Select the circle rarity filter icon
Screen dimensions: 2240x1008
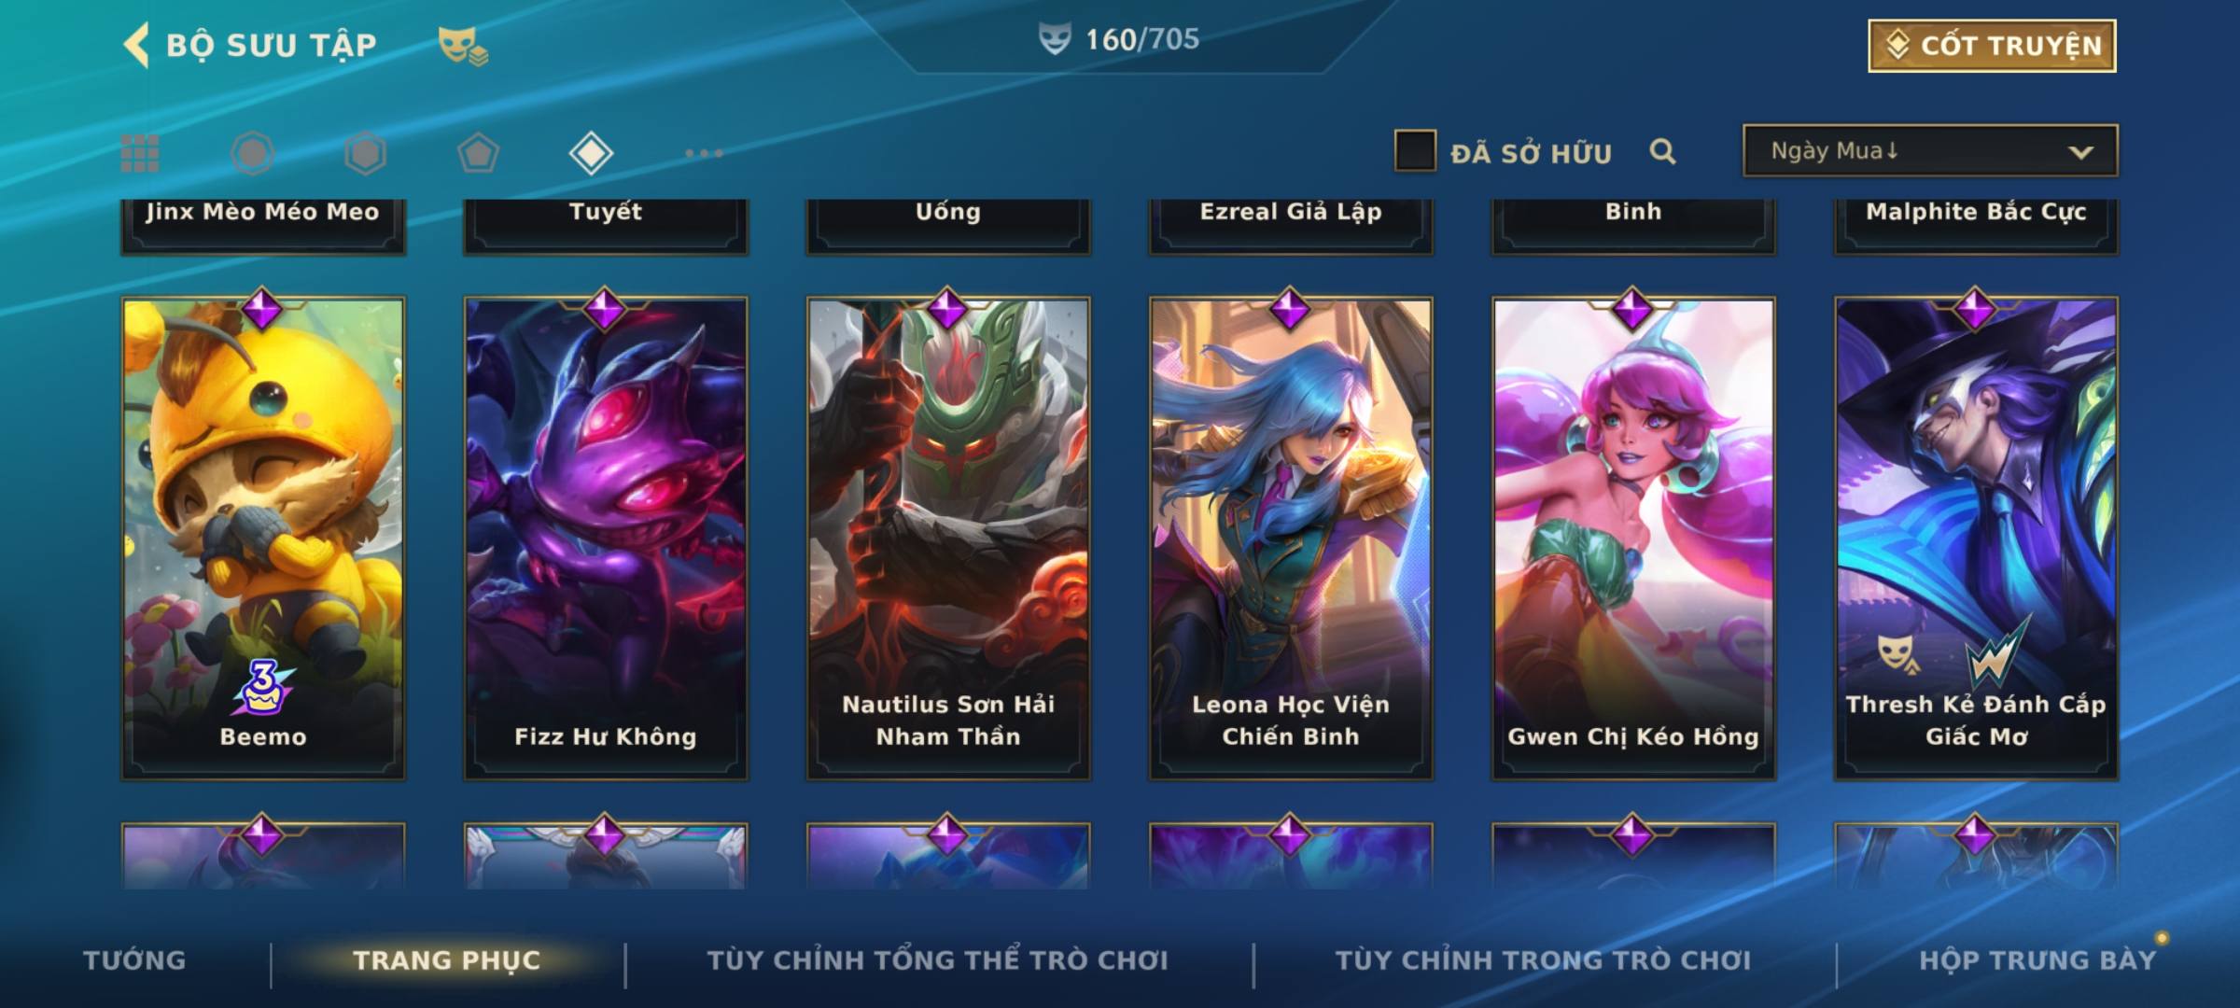(252, 153)
